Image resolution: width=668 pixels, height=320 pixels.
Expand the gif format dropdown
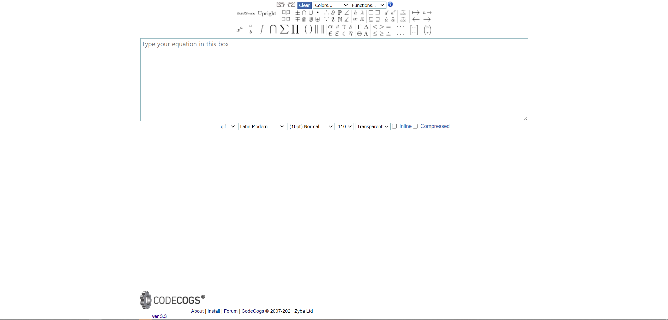(x=228, y=127)
